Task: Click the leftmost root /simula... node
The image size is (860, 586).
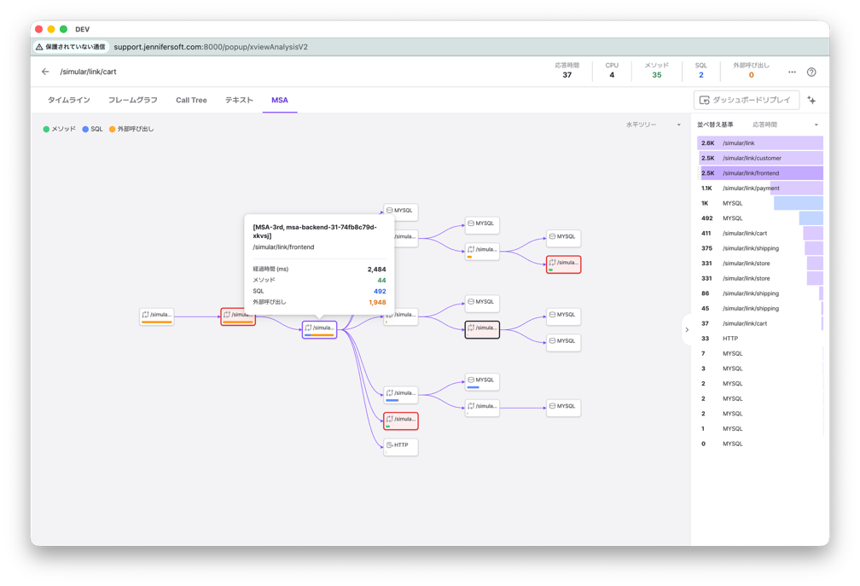Action: click(x=157, y=316)
